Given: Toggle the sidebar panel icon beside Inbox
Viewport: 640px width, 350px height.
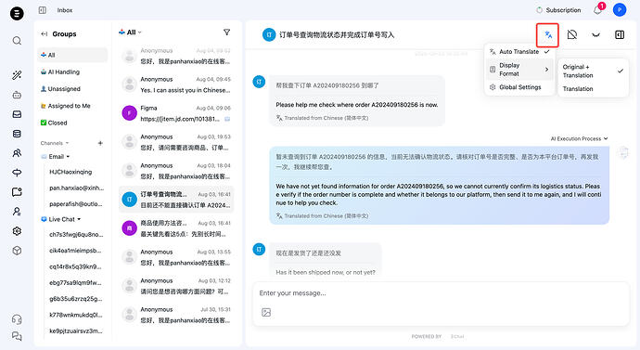Looking at the screenshot, I should pyautogui.click(x=43, y=10).
